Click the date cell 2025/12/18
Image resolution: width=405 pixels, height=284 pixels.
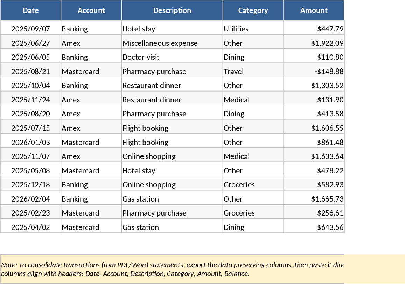click(30, 185)
